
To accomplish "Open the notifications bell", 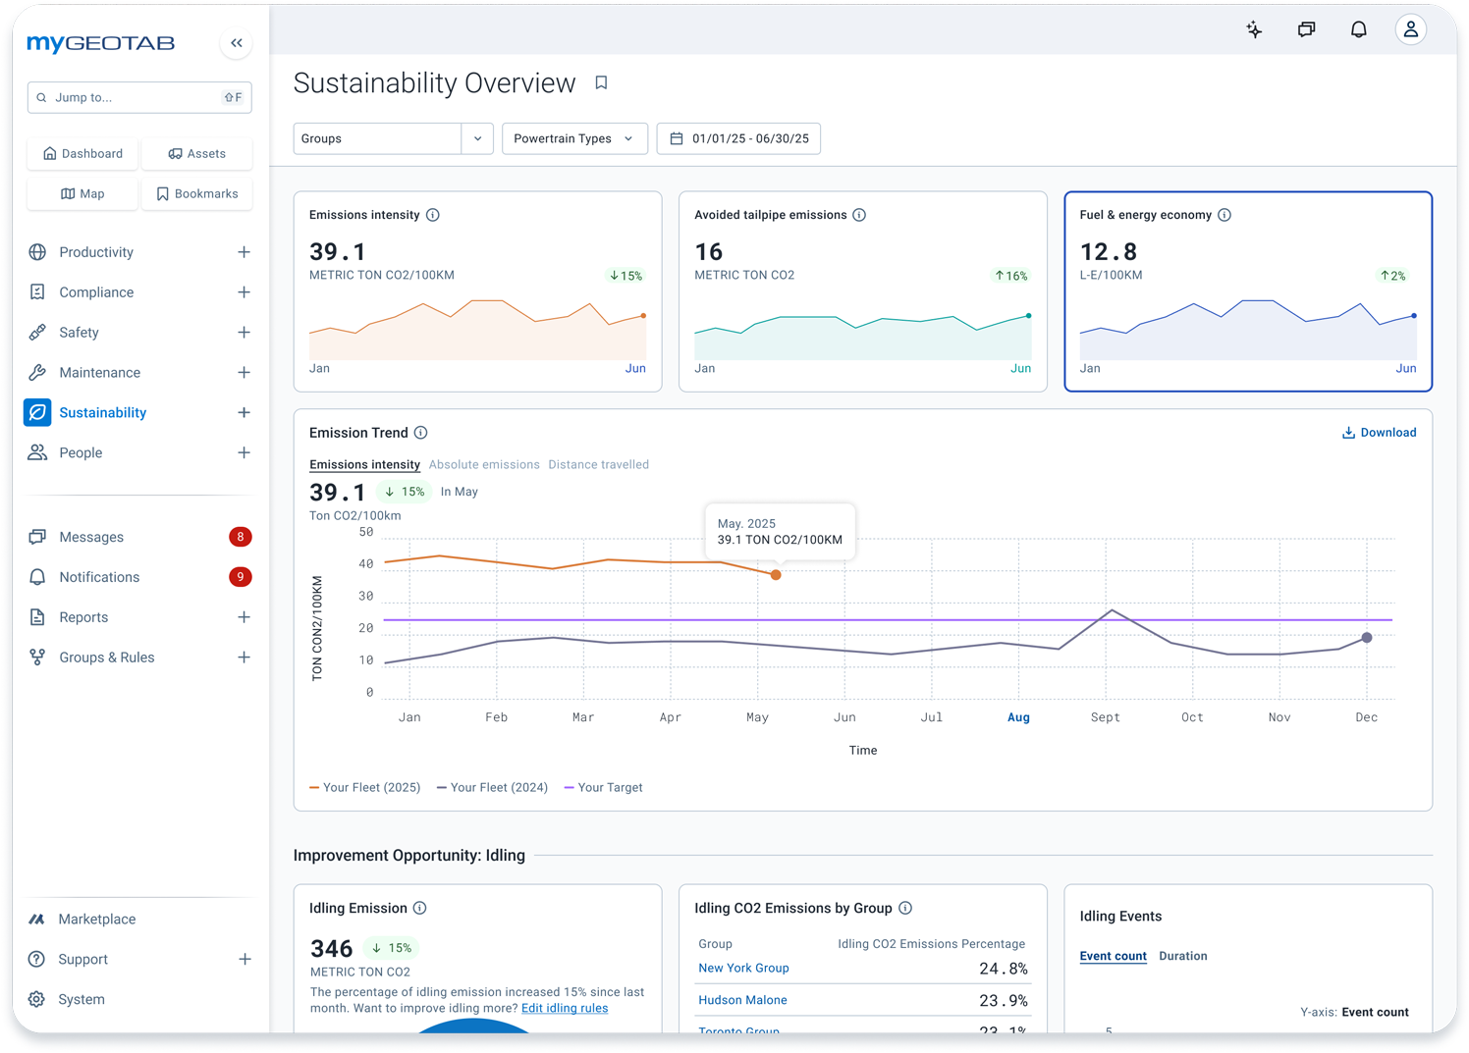I will pos(1358,29).
